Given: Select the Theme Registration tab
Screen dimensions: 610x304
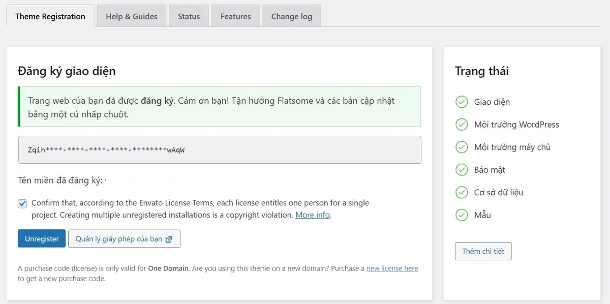Looking at the screenshot, I should [50, 16].
